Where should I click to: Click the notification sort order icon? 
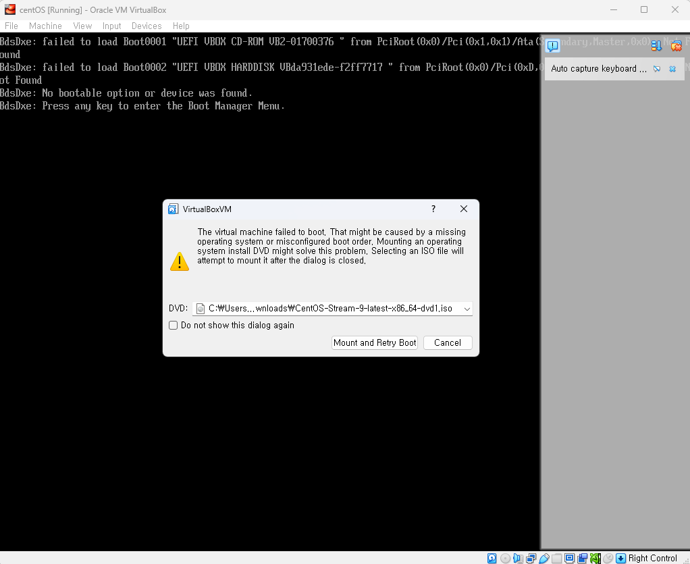tap(656, 46)
